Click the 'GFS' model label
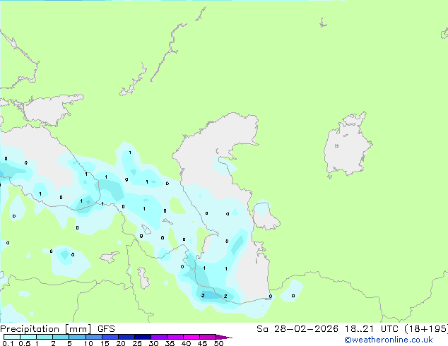This screenshot has width=448, height=346. pos(106,329)
